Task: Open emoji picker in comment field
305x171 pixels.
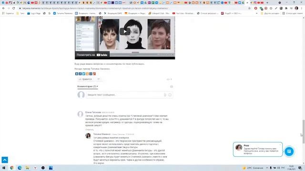Action: (170, 95)
